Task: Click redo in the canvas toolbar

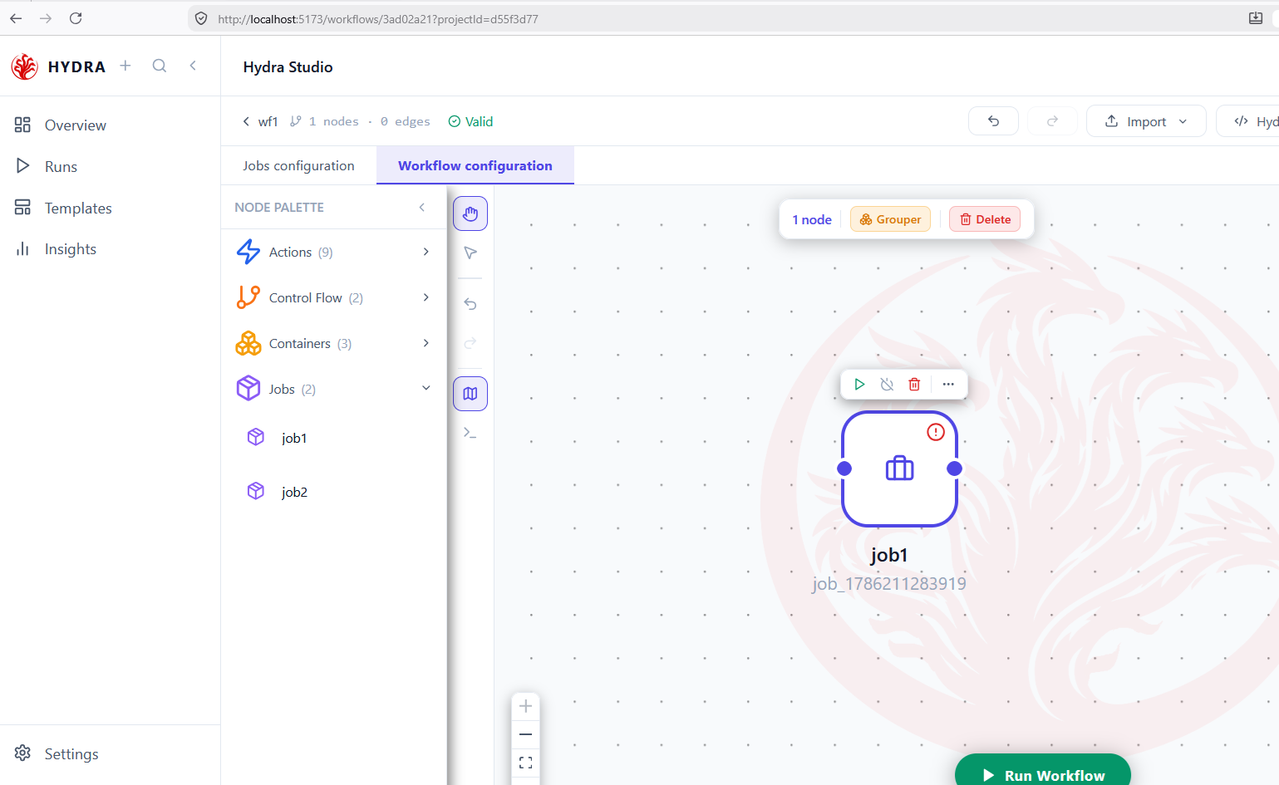Action: point(470,343)
